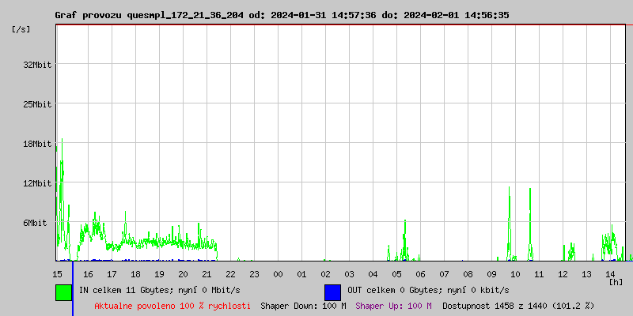Image resolution: width=633 pixels, height=316 pixels.
Task: Click the '[/s]' unit label
Action: tap(21, 29)
